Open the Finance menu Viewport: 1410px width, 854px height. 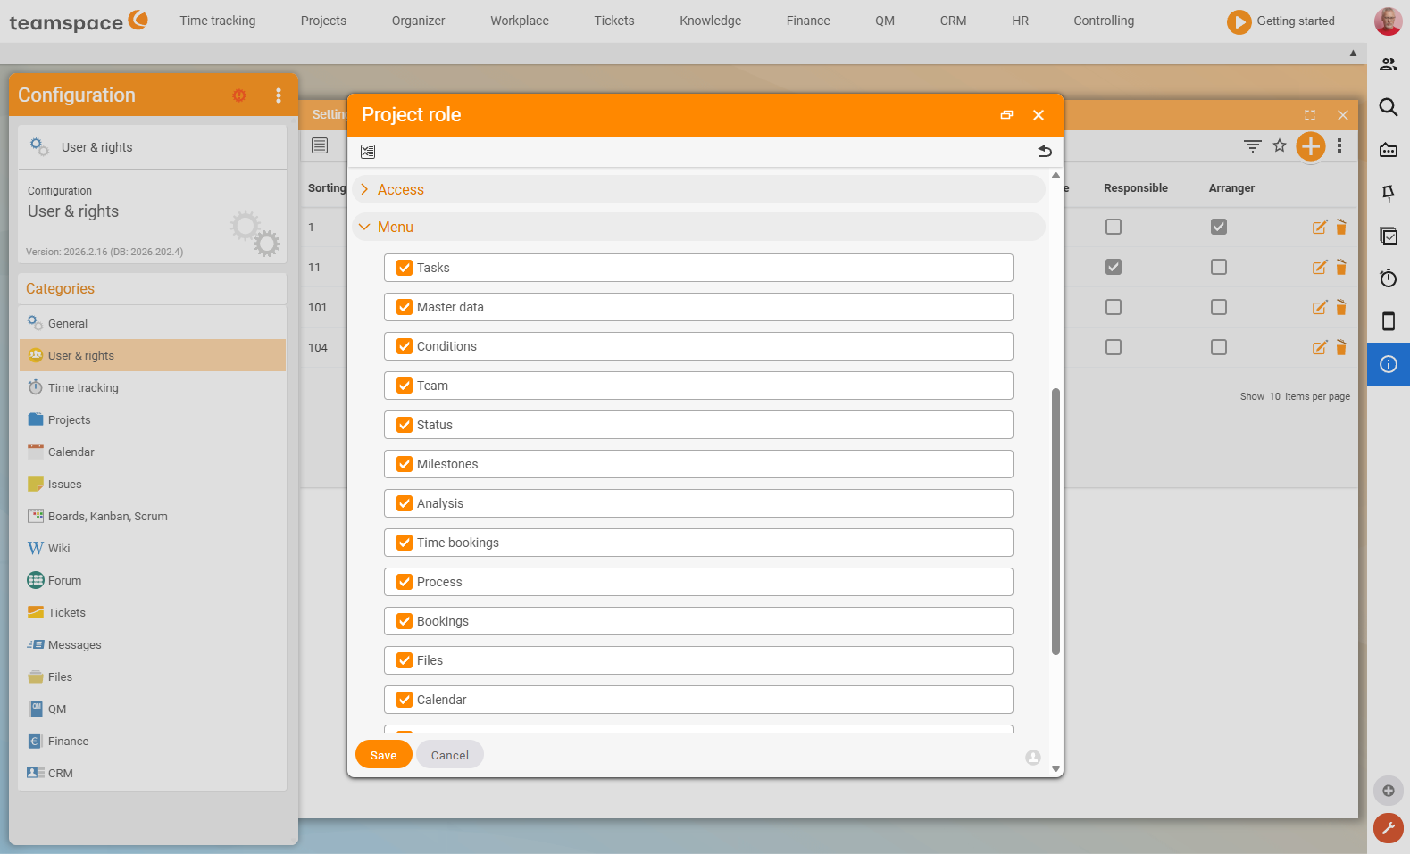[x=808, y=21]
